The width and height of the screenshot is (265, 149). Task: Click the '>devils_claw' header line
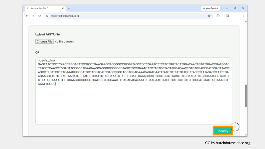pos(46,60)
